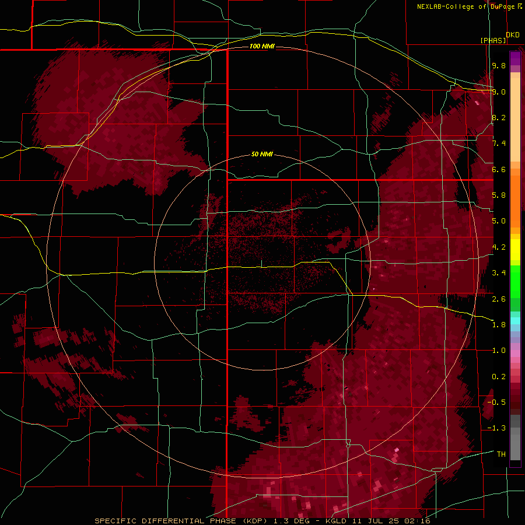The height and width of the screenshot is (525, 525).
Task: Select the -0.5 scale value
Action: coord(496,402)
